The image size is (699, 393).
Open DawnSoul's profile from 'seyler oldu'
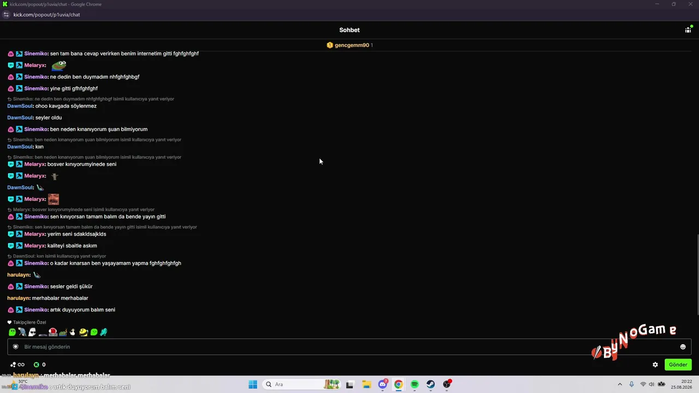pos(20,118)
